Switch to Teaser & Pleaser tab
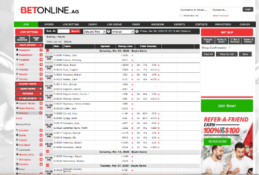This screenshot has width=259, height=175. coord(248,41)
